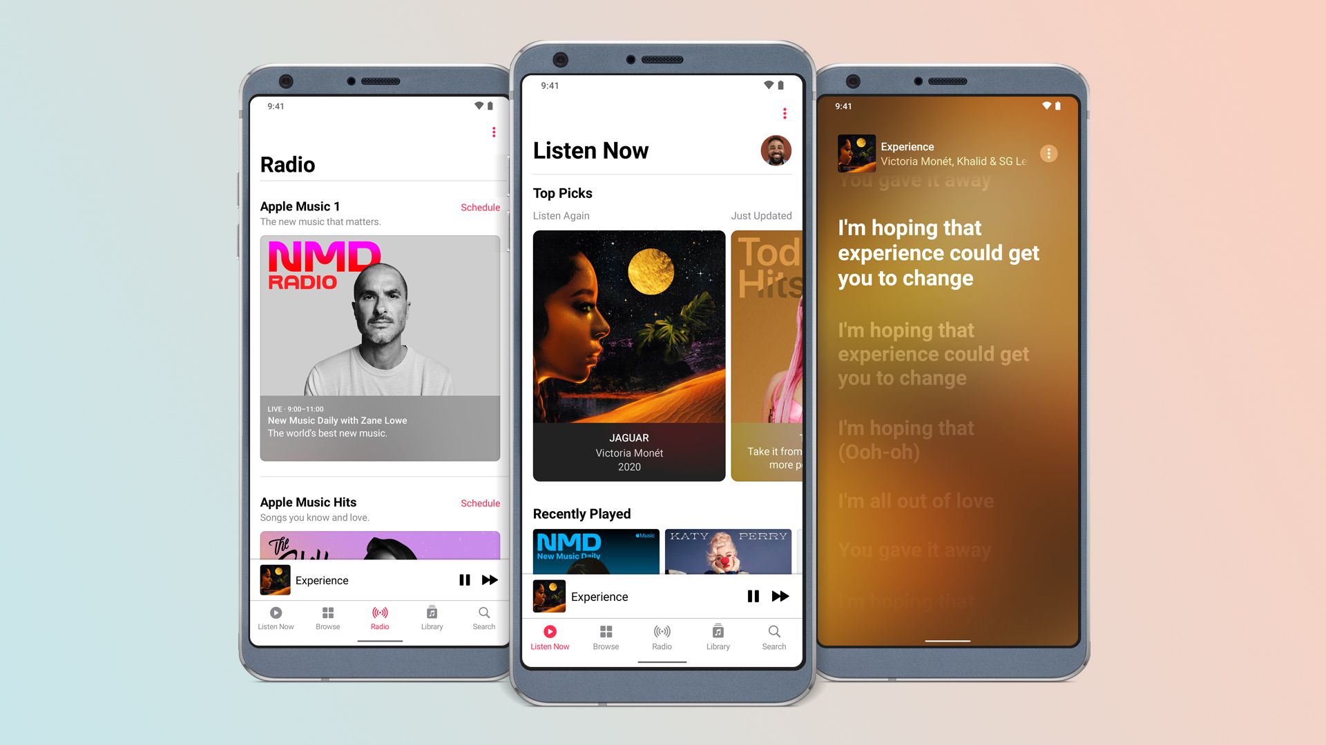The width and height of the screenshot is (1326, 745).
Task: Tap the Schedule link for Apple Music Hits
Action: point(480,503)
